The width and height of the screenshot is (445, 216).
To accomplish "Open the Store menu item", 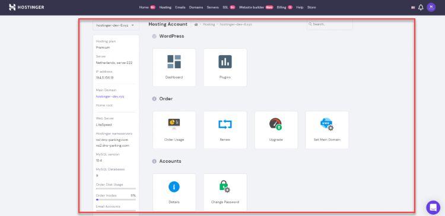I will pos(311,7).
